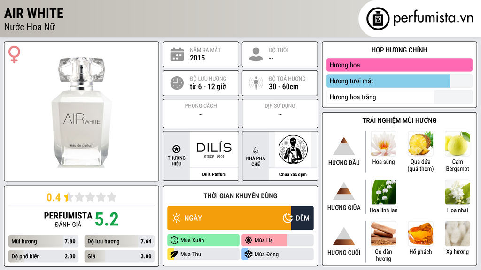Select the Hoa linh lan note image
This screenshot has height=270, width=481.
383,192
